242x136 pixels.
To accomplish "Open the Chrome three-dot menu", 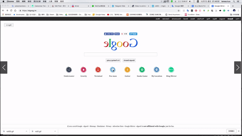I will click(x=238, y=11).
